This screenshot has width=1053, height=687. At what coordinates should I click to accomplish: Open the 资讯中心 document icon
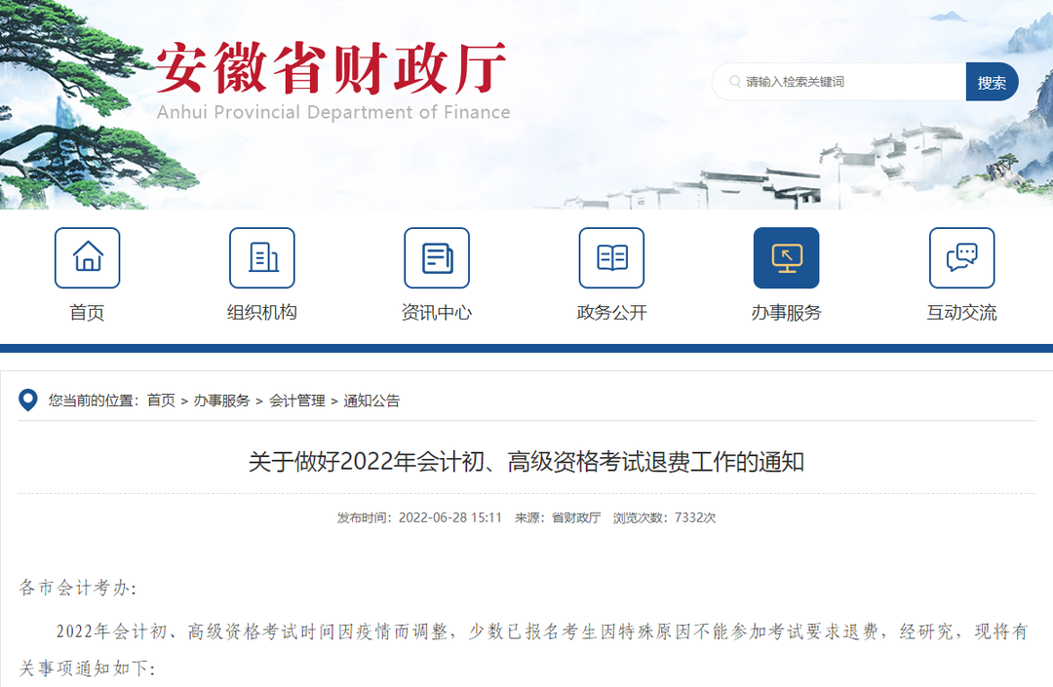(437, 257)
